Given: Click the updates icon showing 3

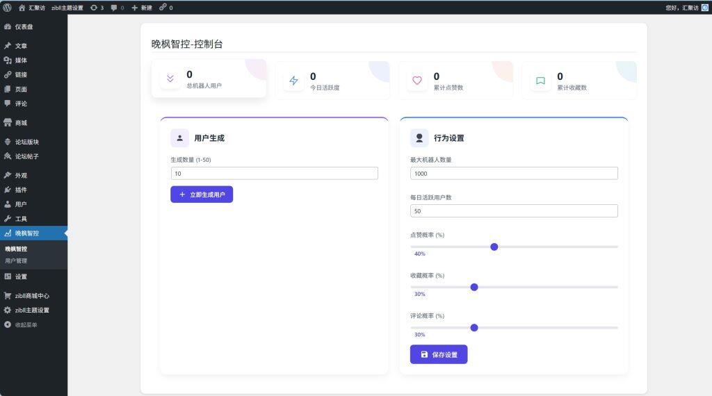Looking at the screenshot, I should (x=97, y=8).
